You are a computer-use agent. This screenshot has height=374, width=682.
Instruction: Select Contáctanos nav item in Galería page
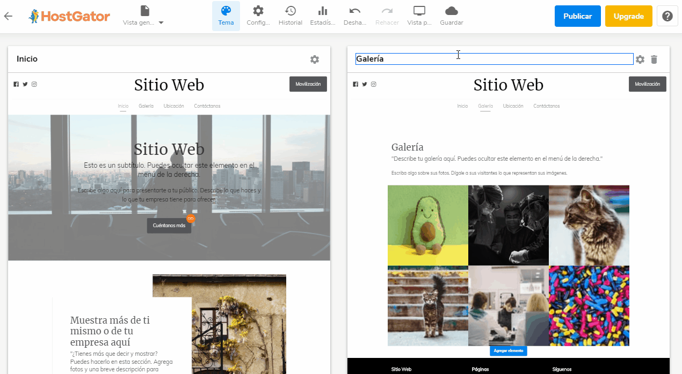coord(547,106)
